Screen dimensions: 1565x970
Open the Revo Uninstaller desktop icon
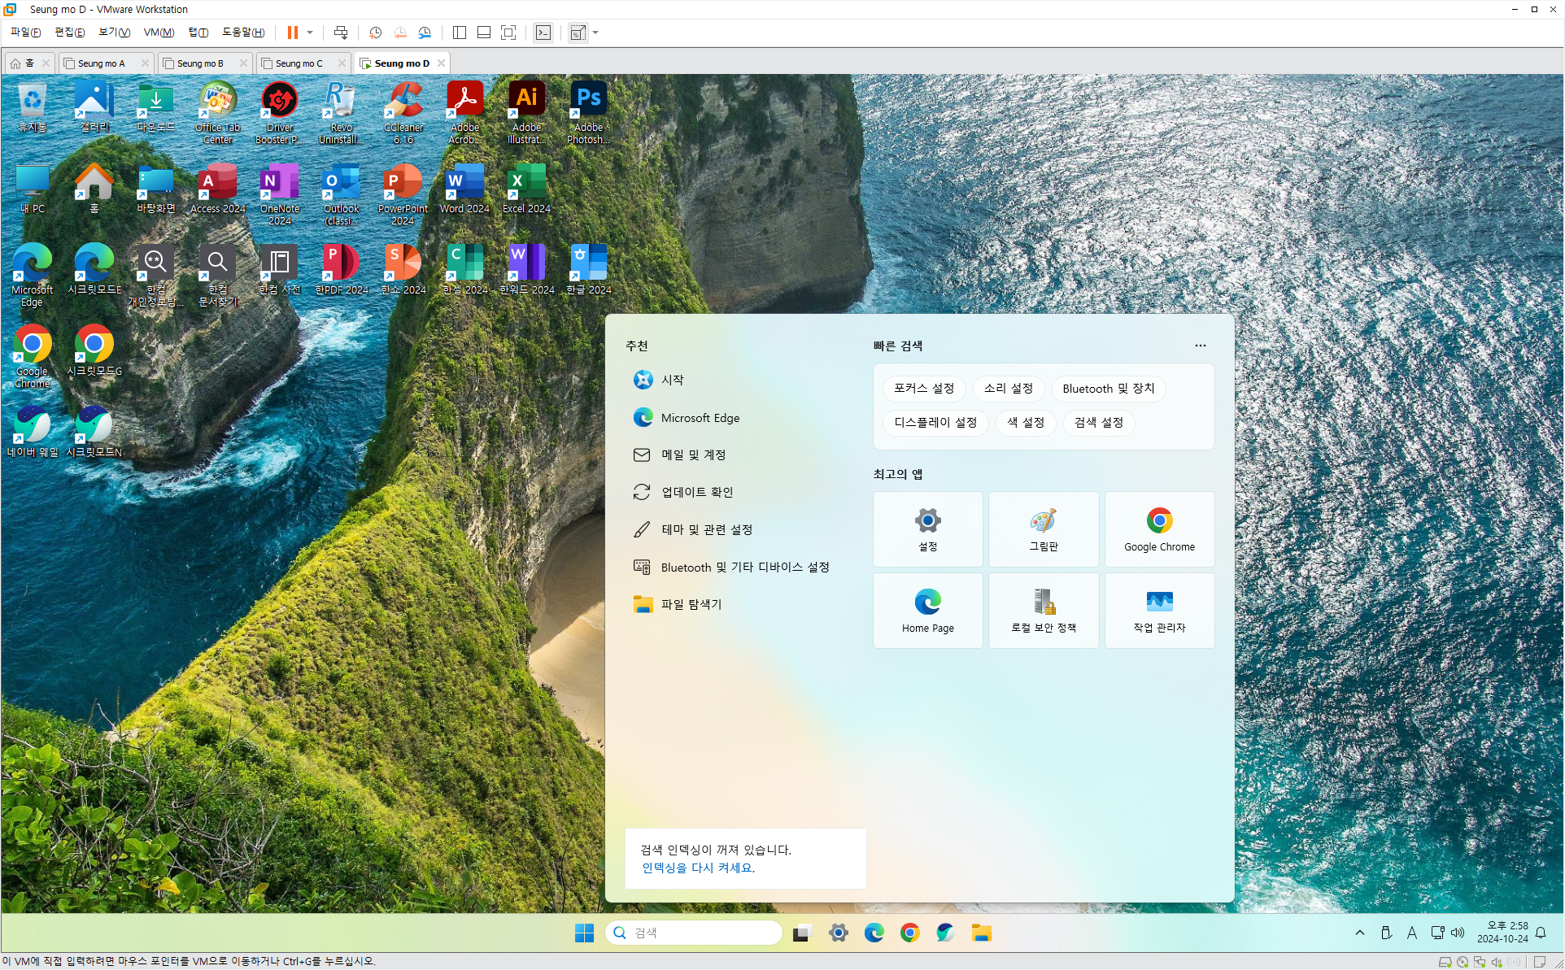(x=341, y=112)
